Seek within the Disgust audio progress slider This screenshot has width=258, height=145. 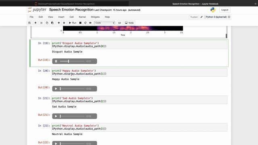[72, 61]
